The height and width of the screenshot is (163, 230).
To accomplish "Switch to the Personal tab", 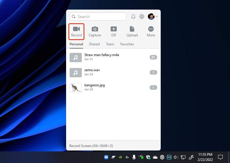I will [x=76, y=44].
